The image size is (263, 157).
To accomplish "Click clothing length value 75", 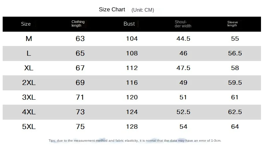I will 80,127.
